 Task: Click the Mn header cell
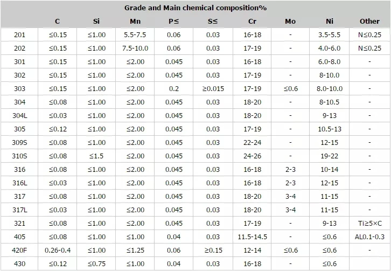(135, 22)
